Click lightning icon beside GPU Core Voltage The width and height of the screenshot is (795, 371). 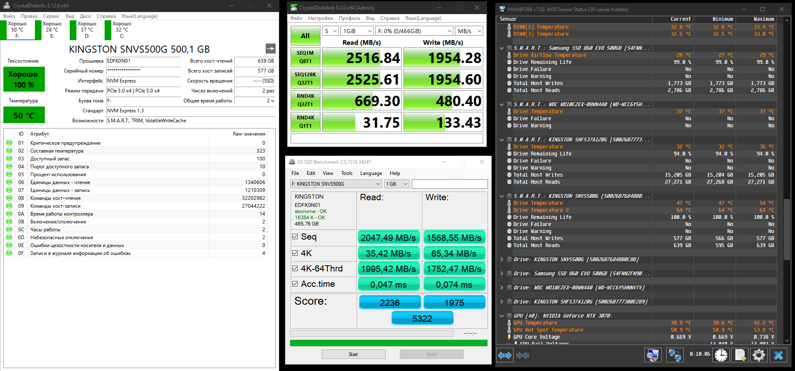pyautogui.click(x=509, y=337)
